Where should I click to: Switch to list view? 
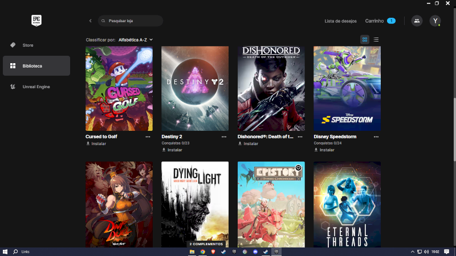point(376,39)
